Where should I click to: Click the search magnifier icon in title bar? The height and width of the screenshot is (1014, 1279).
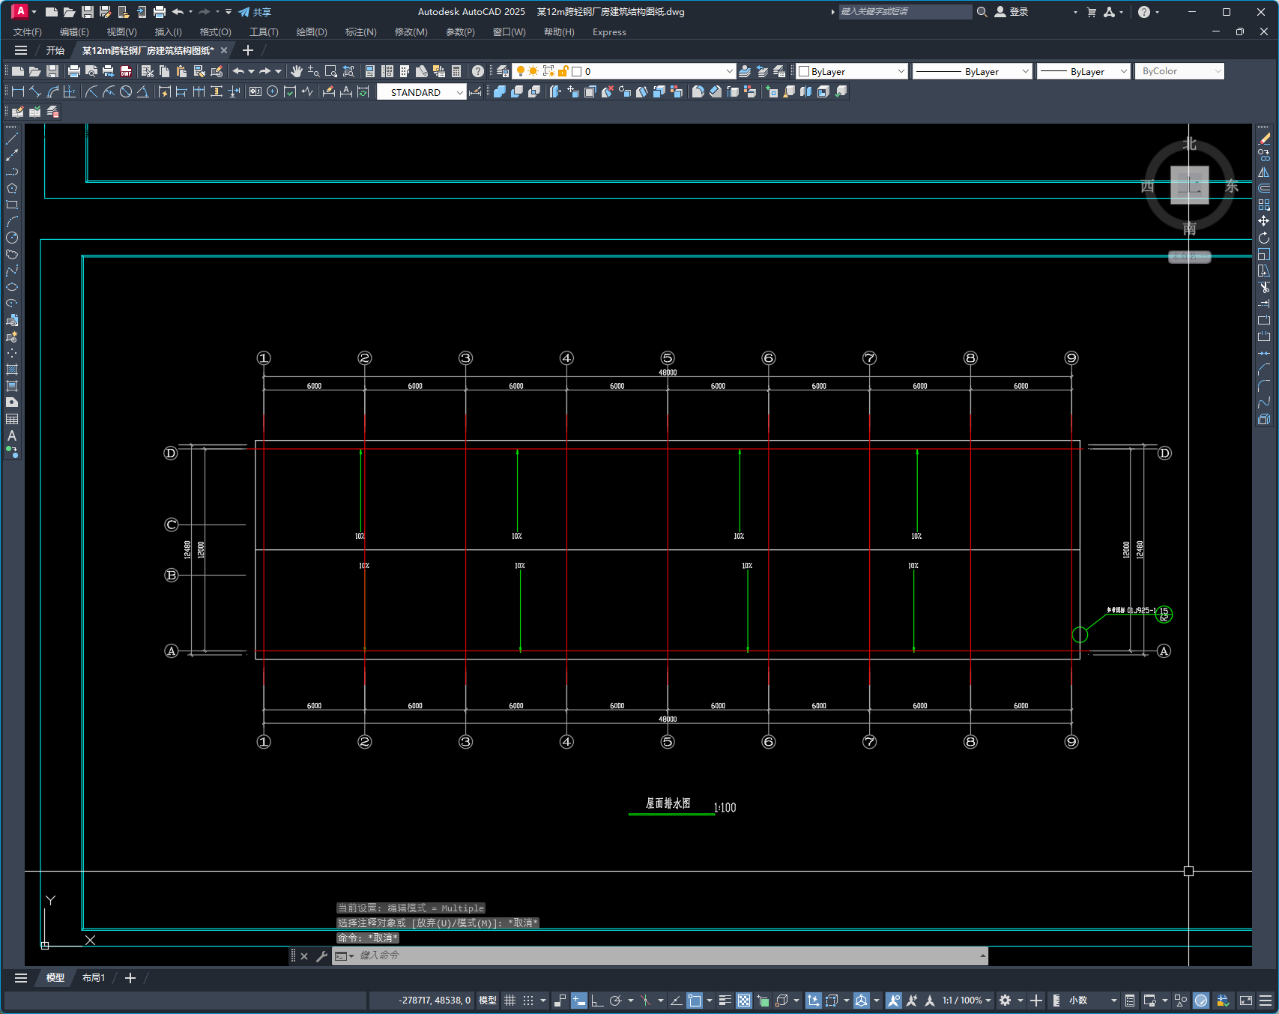tap(982, 12)
